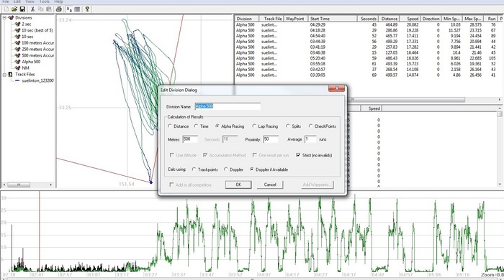504x280 pixels.
Task: Click the Print icon in toolbar
Action: click(x=58, y=9)
